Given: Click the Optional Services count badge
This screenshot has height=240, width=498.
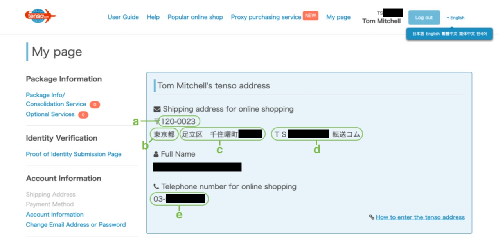Looking at the screenshot, I should tap(83, 115).
